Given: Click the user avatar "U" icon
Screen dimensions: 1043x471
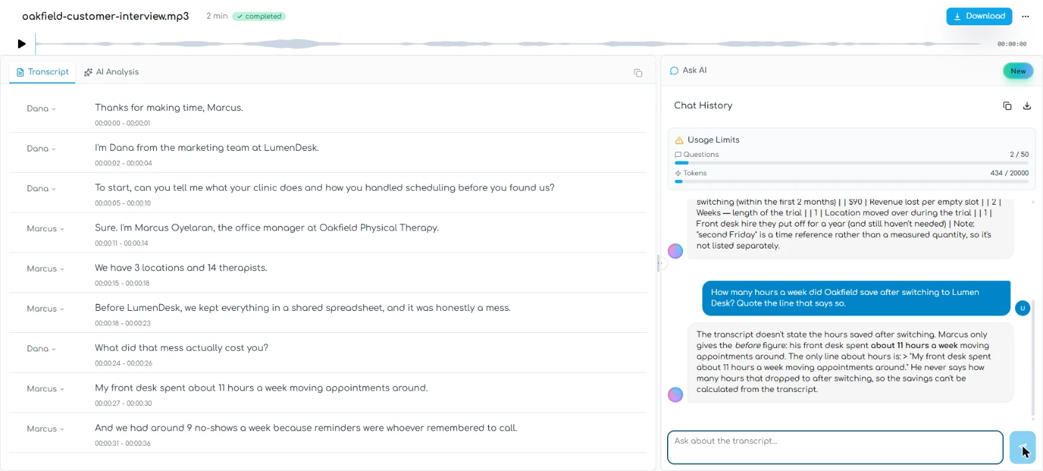Looking at the screenshot, I should (x=1023, y=308).
